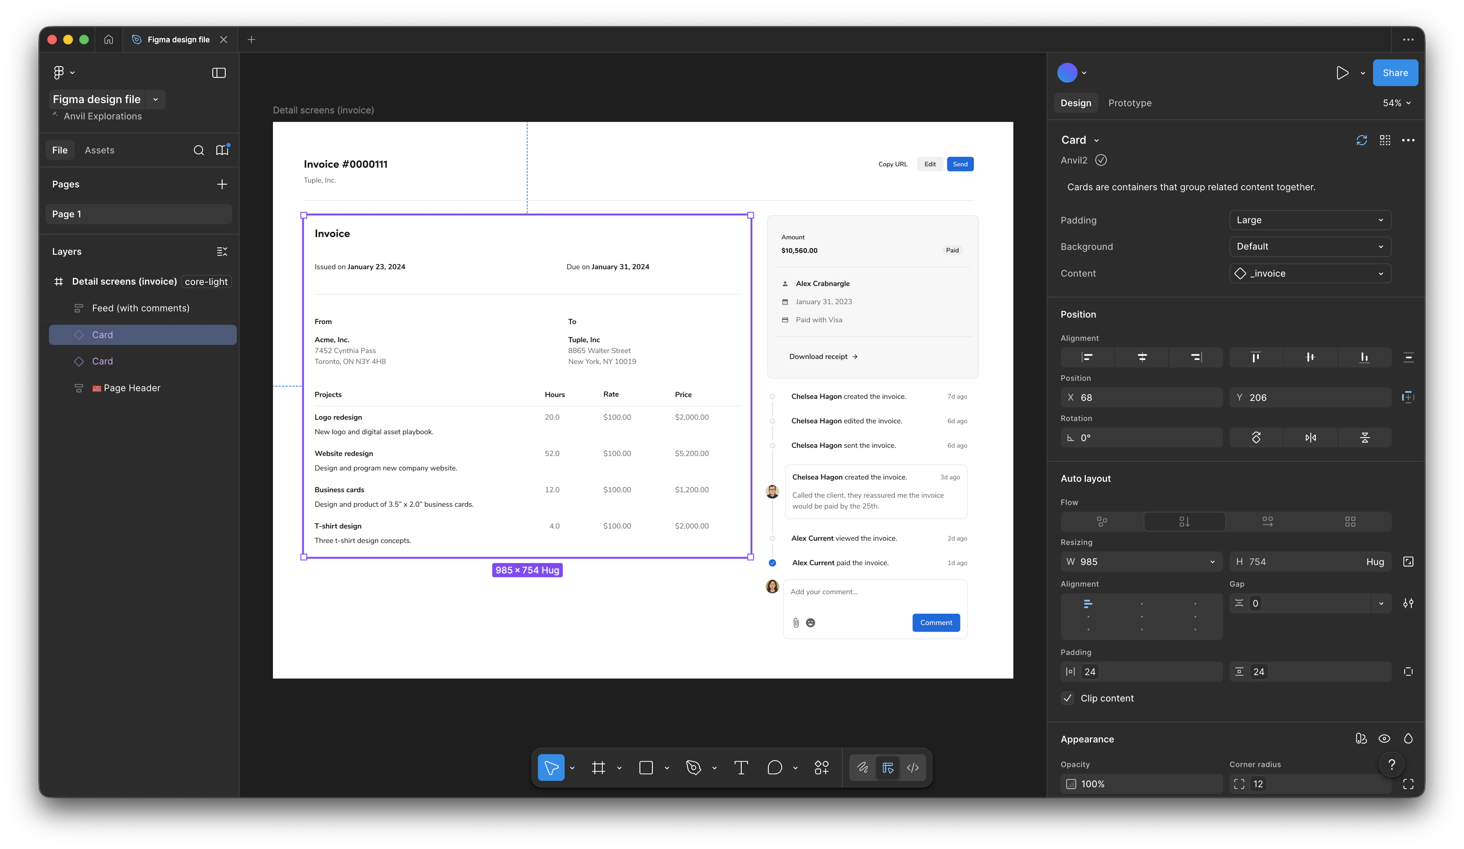This screenshot has width=1464, height=849.
Task: Flip horizontal icon
Action: coord(1311,438)
